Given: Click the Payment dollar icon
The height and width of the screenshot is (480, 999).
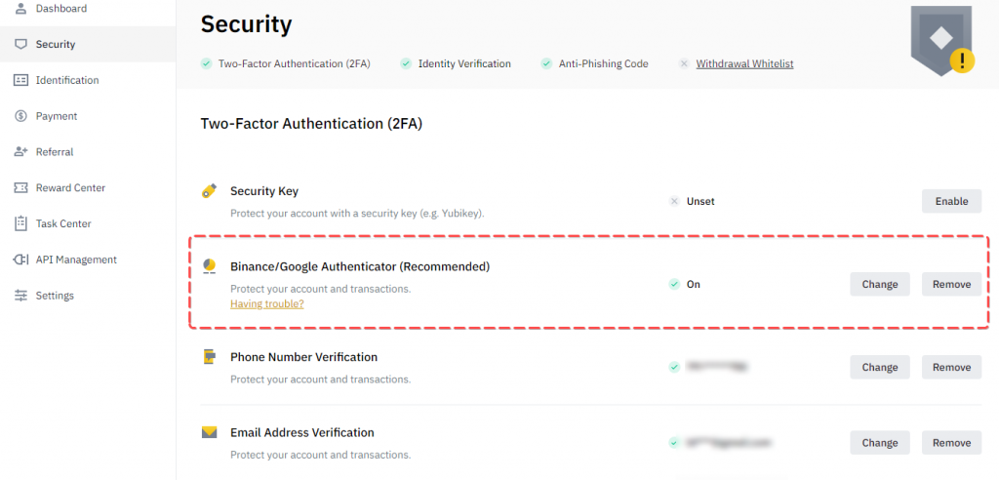Looking at the screenshot, I should click(21, 116).
